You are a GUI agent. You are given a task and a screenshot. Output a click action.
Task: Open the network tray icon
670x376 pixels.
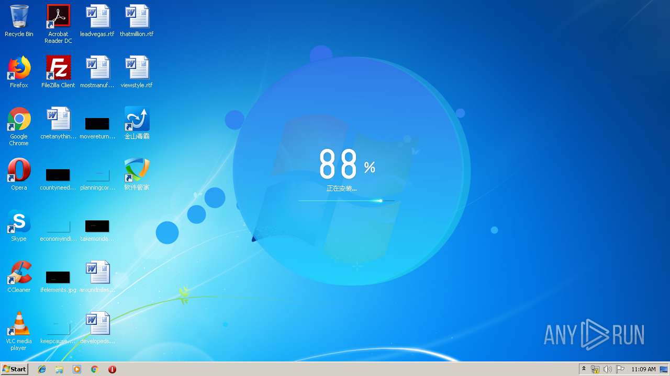click(x=595, y=369)
